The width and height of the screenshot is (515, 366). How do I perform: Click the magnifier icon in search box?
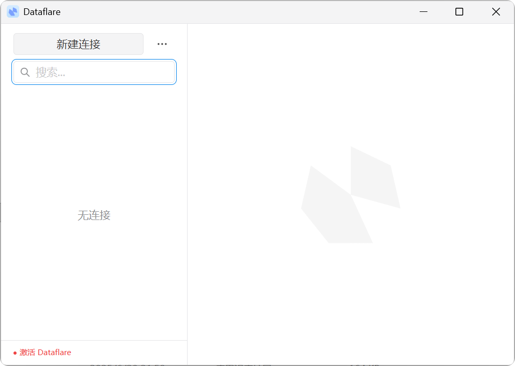(x=25, y=72)
